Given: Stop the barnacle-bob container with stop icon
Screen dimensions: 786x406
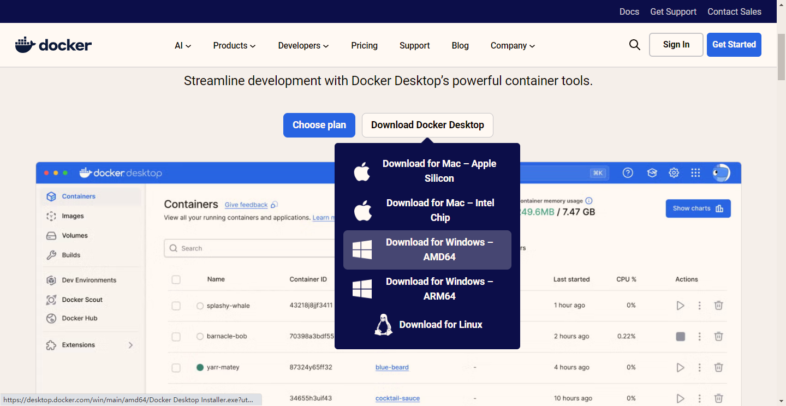Looking at the screenshot, I should [x=680, y=337].
